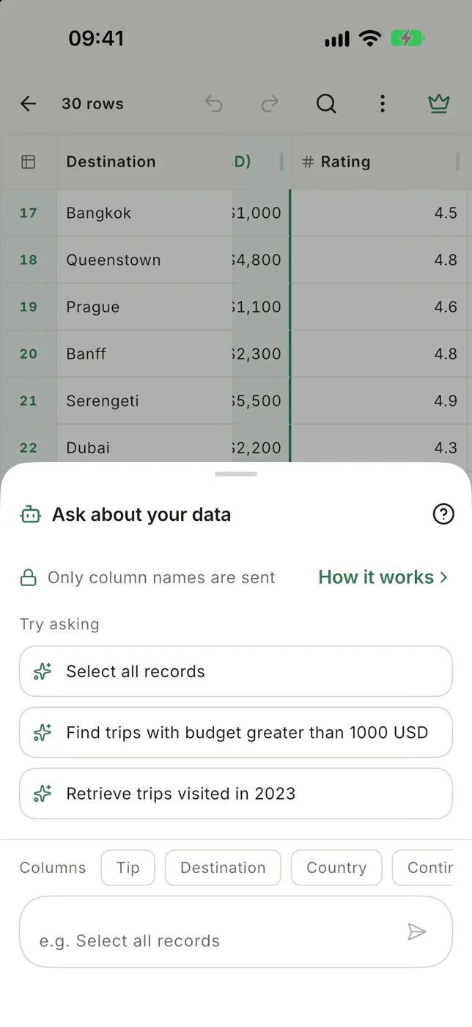Tap the premium crown icon
The height and width of the screenshot is (1027, 472).
coord(438,104)
